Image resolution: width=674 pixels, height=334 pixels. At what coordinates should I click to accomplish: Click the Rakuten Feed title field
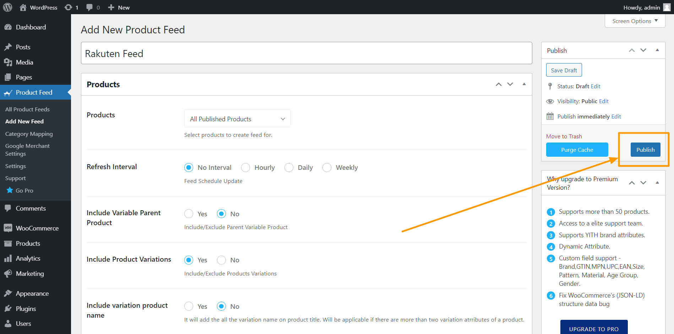click(x=306, y=53)
